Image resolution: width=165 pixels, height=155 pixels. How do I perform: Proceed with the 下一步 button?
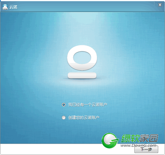[x=146, y=149]
